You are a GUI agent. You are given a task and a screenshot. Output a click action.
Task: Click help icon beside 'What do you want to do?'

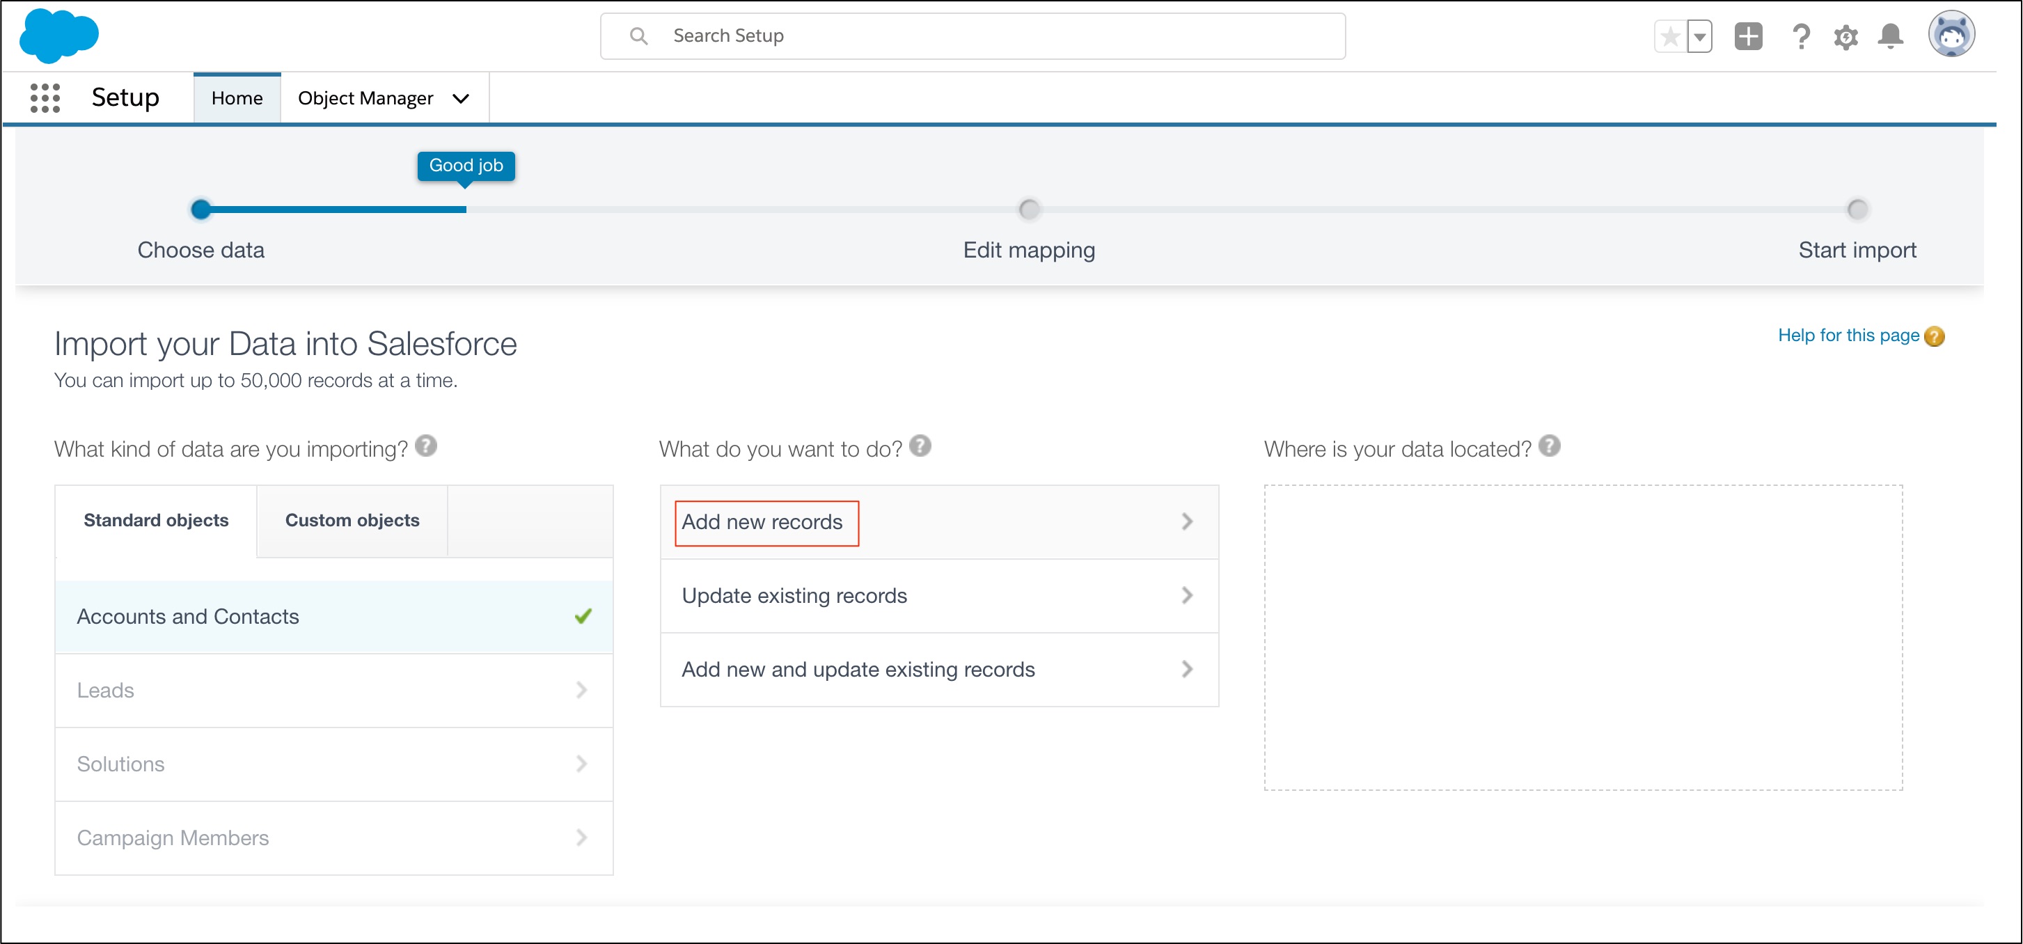pos(920,446)
